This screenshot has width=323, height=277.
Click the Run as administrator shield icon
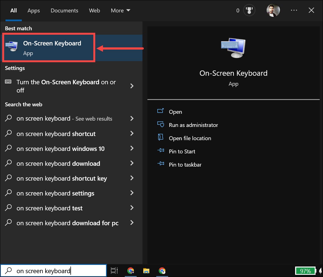[x=161, y=124]
